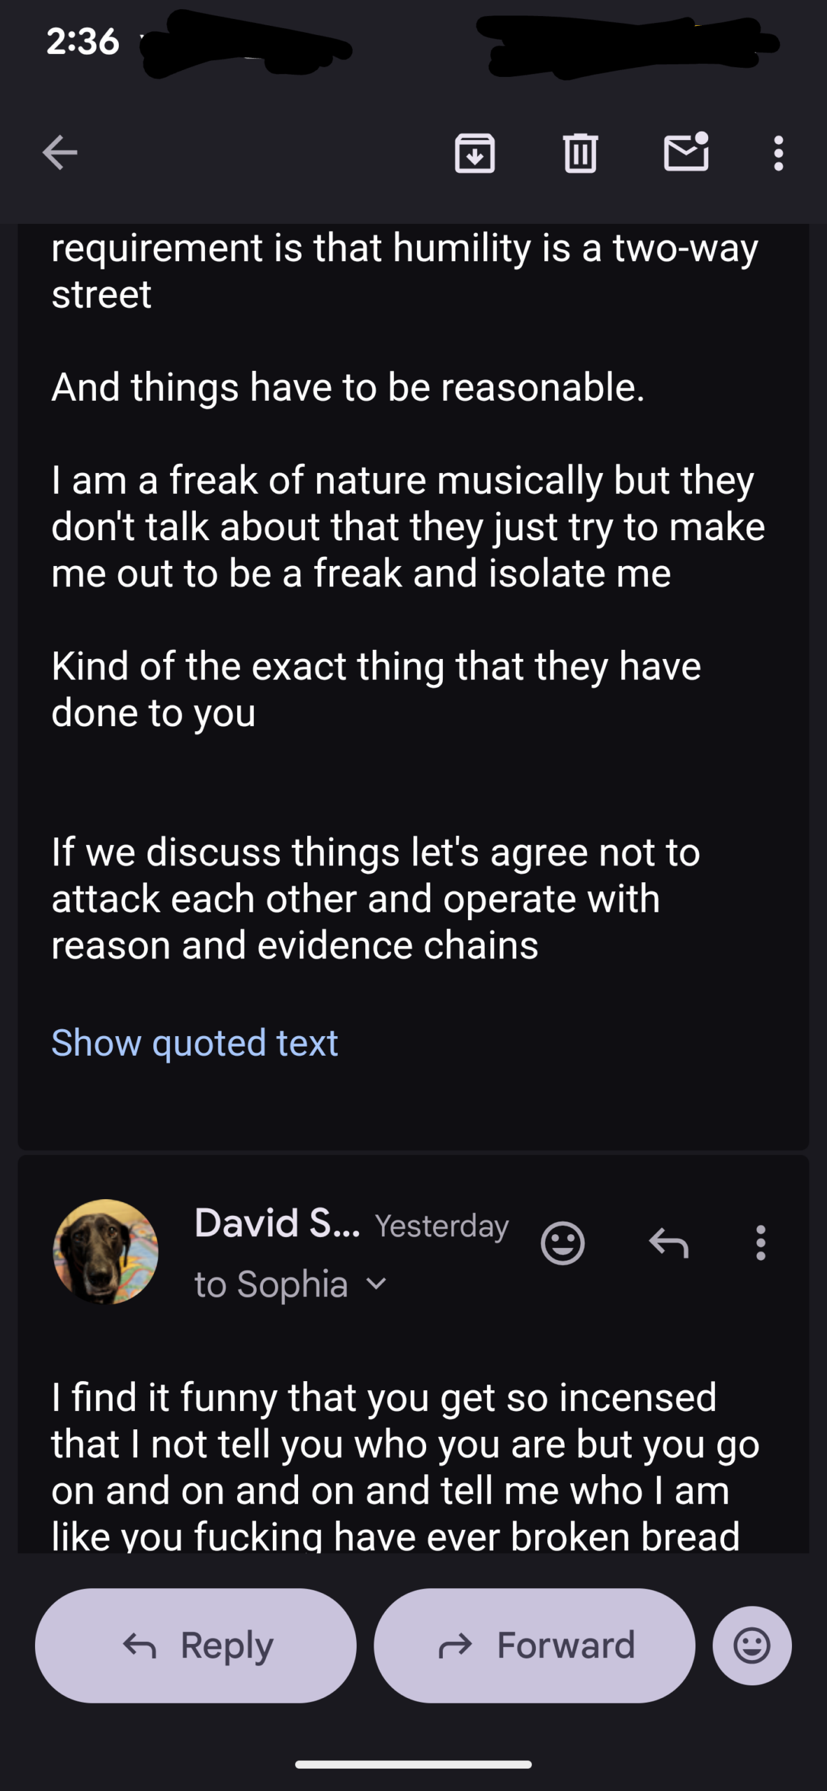The width and height of the screenshot is (827, 1791).
Task: Show quoted text in the message
Action: coord(195,1042)
